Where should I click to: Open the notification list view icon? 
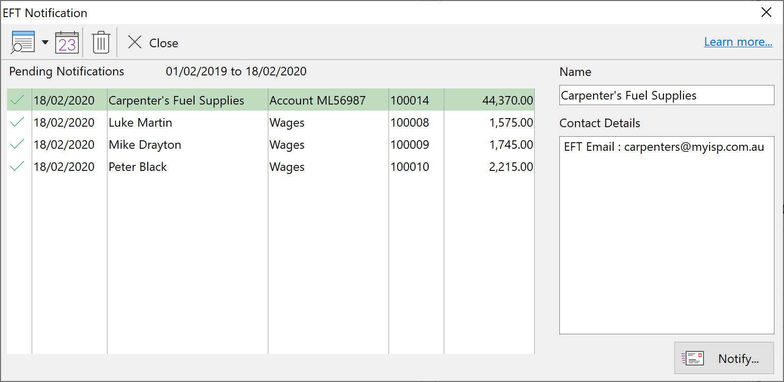(x=23, y=42)
